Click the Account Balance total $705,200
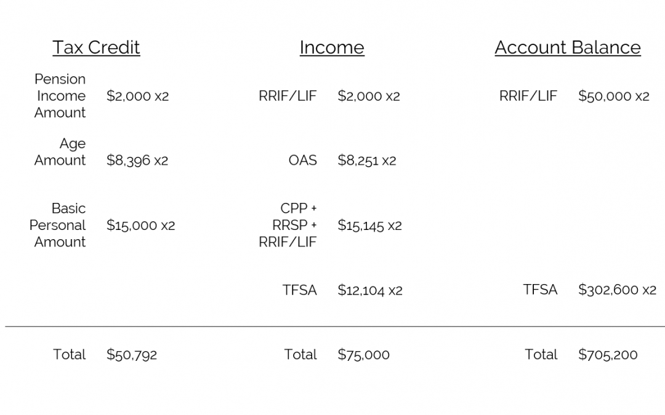This screenshot has height=415, width=665. [x=608, y=355]
